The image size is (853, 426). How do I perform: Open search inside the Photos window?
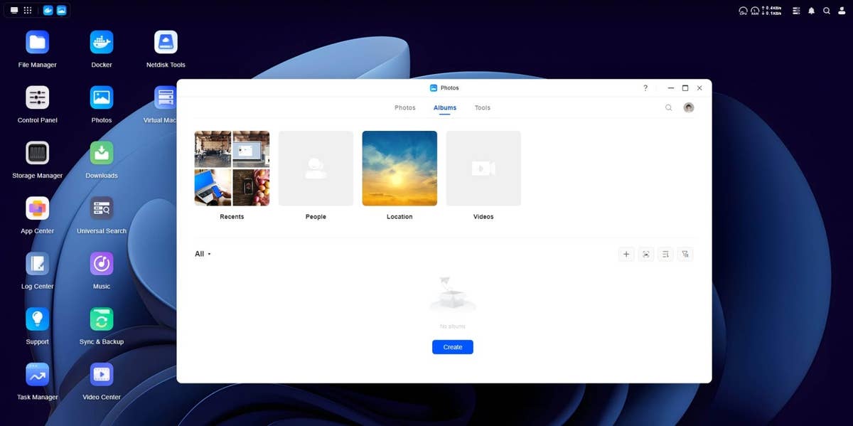pyautogui.click(x=668, y=108)
